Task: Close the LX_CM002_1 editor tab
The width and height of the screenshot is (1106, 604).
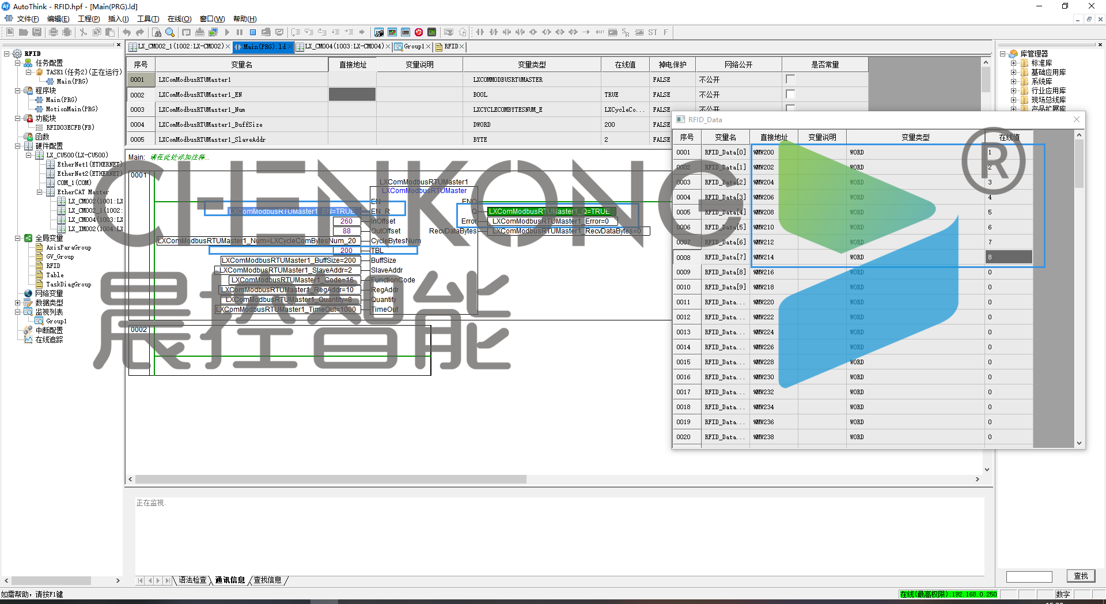Action: click(228, 47)
